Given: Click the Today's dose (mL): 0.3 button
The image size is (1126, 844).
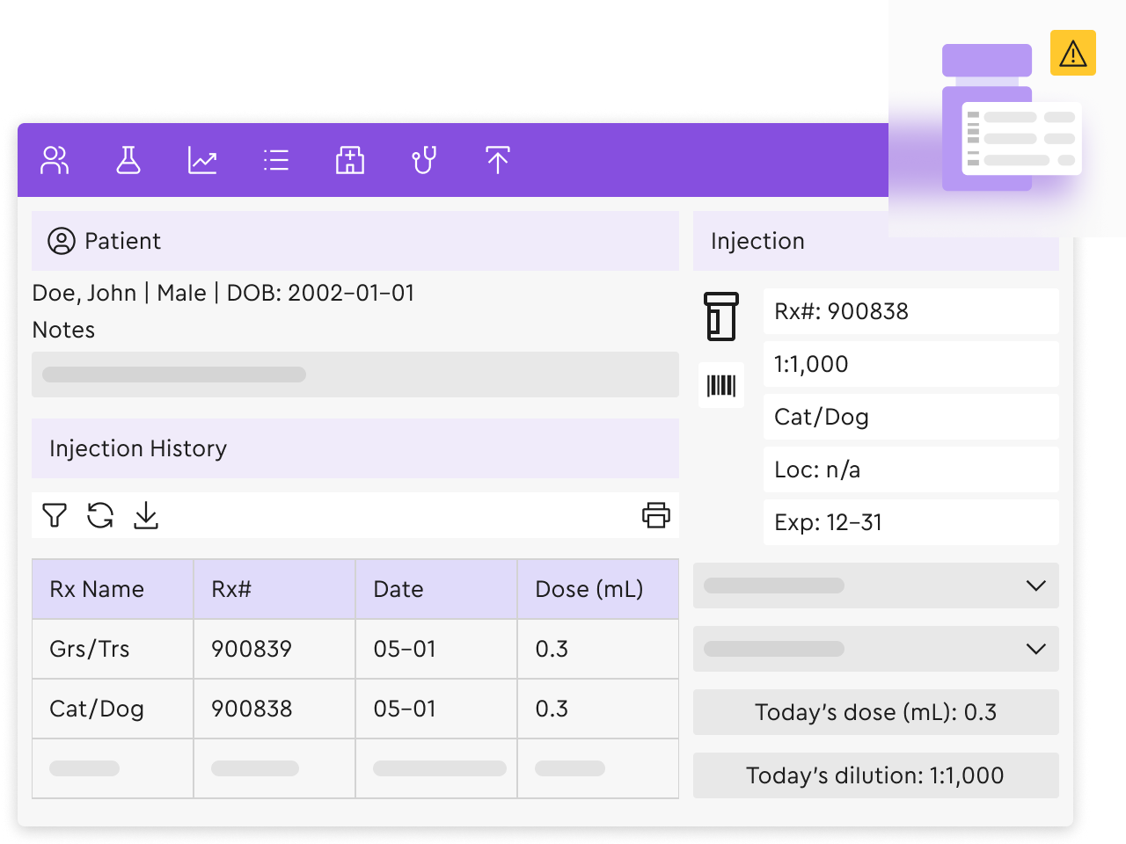Looking at the screenshot, I should (876, 712).
